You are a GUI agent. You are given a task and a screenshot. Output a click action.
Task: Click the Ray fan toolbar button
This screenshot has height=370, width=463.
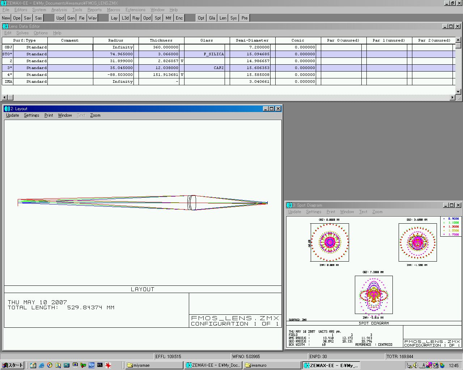[x=136, y=18]
